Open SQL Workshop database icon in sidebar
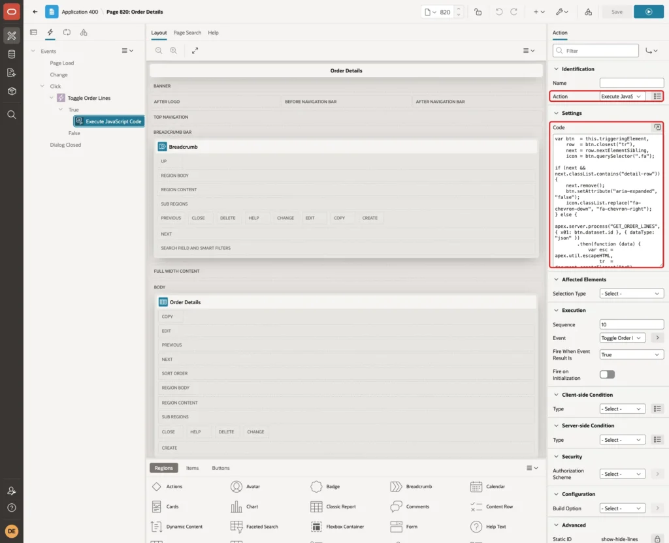This screenshot has width=669, height=543. coord(12,54)
